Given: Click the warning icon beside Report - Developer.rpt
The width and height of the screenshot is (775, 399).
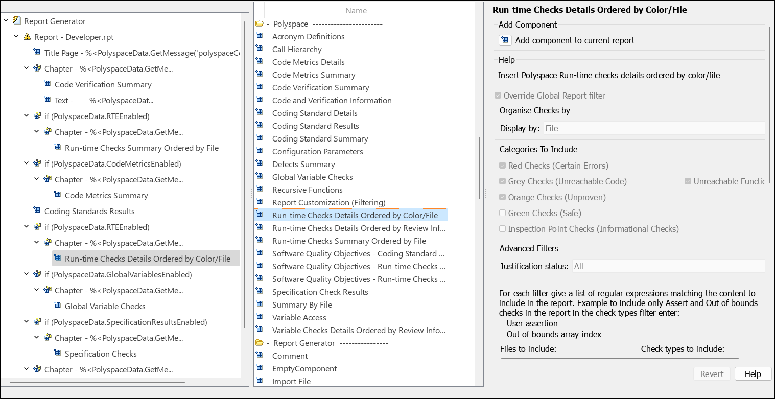Looking at the screenshot, I should click(x=27, y=37).
